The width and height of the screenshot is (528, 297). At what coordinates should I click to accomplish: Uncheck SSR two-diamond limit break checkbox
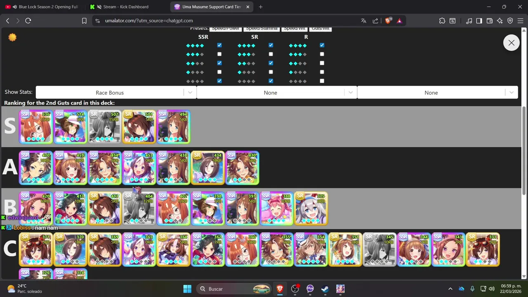219,63
